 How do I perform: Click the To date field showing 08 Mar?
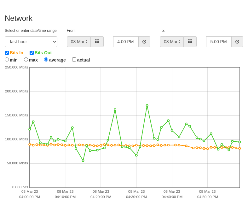pyautogui.click(x=172, y=42)
